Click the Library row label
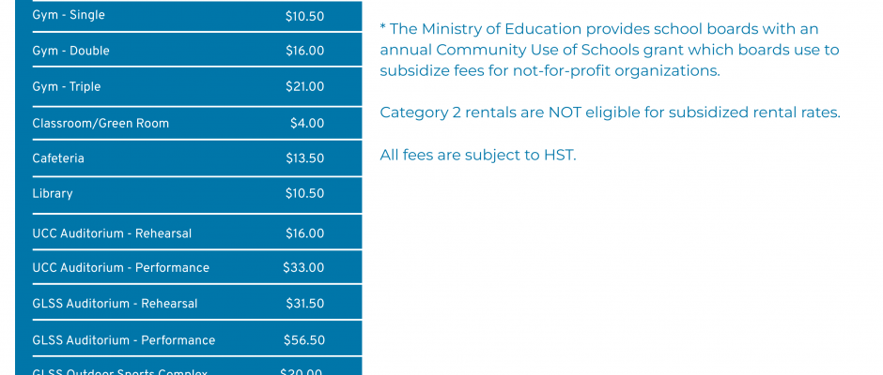Screen dimensions: 883x375 coord(53,193)
